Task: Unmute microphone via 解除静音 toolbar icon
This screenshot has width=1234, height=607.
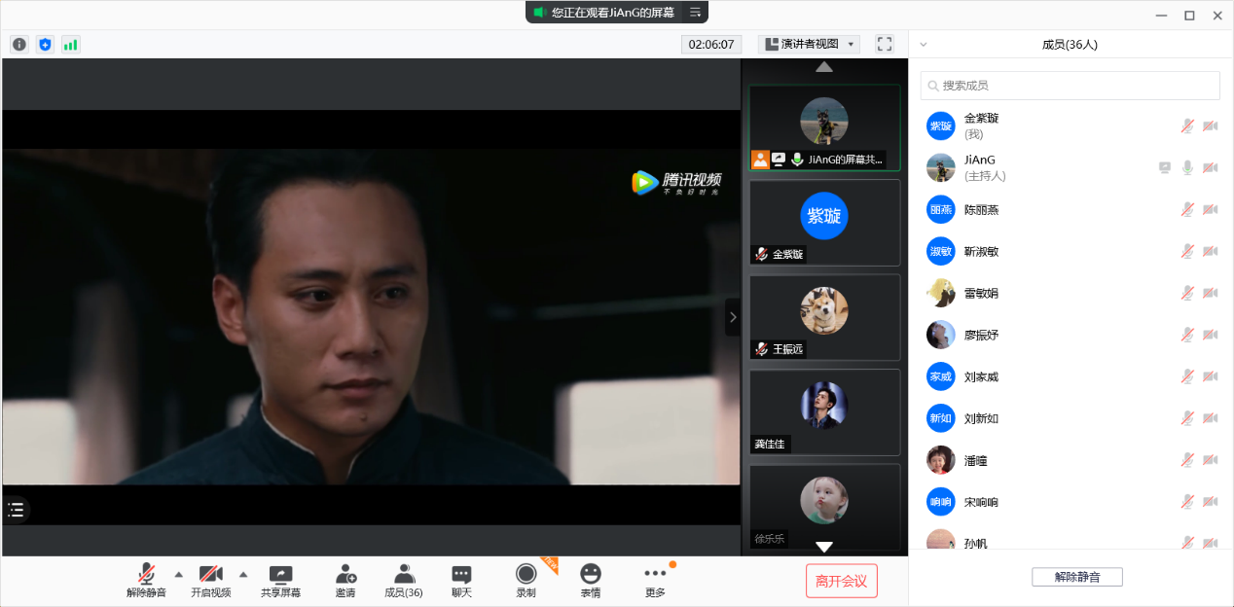Action: coord(146,581)
